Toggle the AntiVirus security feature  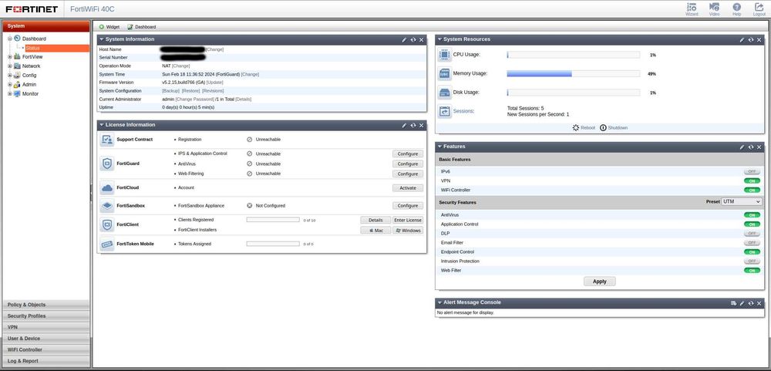pos(751,215)
